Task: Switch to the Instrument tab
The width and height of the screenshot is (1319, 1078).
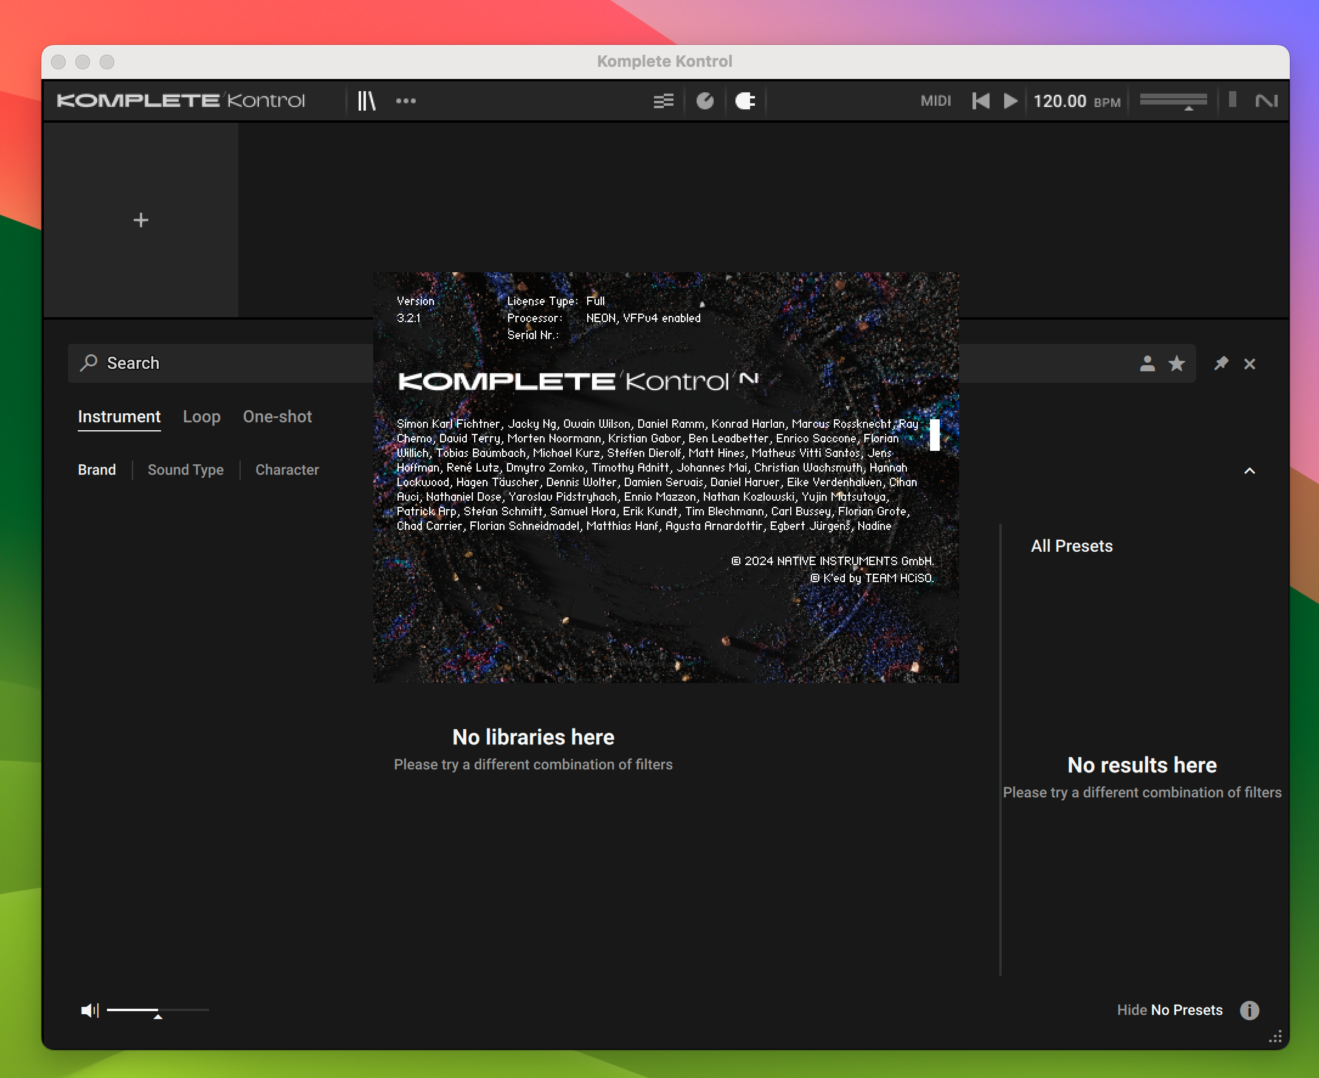Action: [x=119, y=417]
